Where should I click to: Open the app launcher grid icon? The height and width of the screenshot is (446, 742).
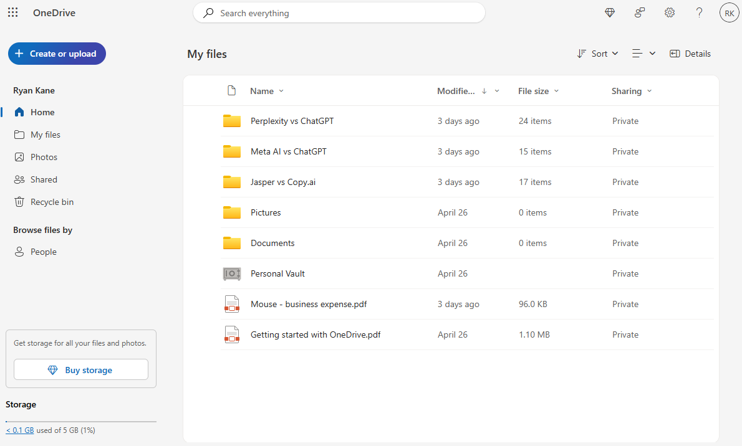coord(12,13)
